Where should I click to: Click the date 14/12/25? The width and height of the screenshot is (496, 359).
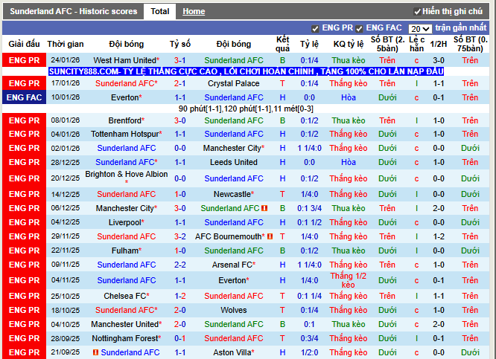[x=66, y=194]
